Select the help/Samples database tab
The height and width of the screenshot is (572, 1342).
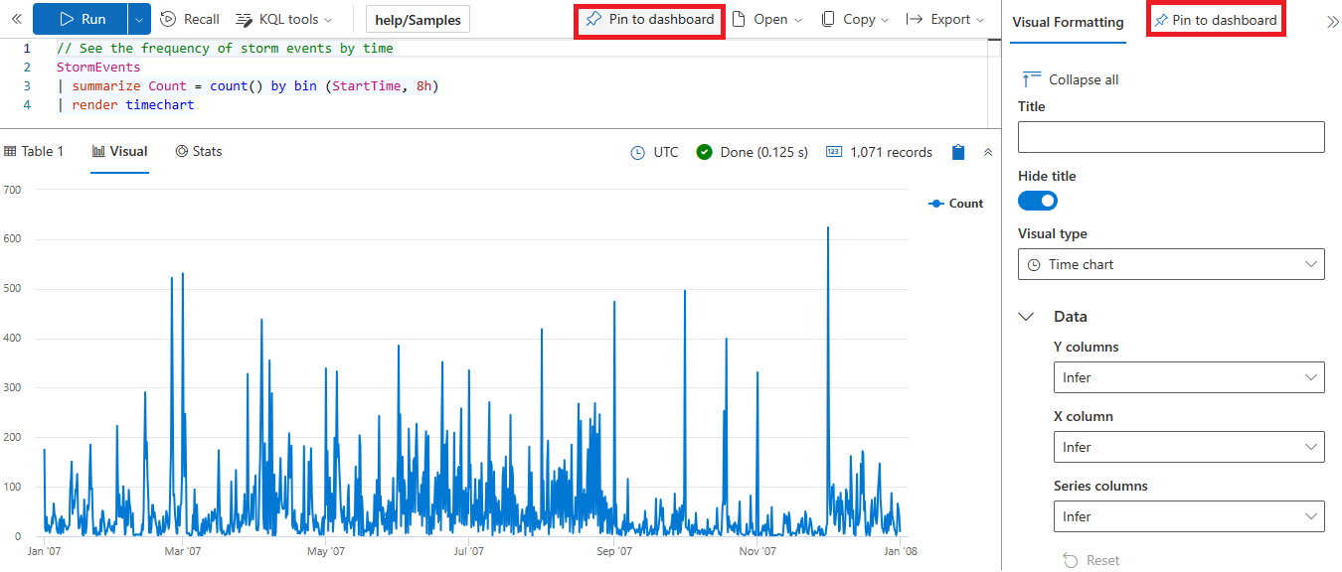point(418,20)
